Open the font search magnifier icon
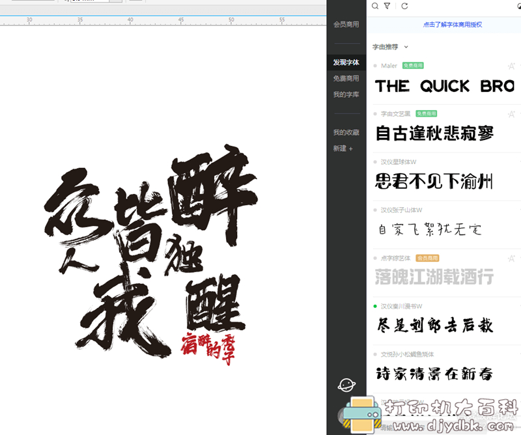521x435 pixels. 375,6
